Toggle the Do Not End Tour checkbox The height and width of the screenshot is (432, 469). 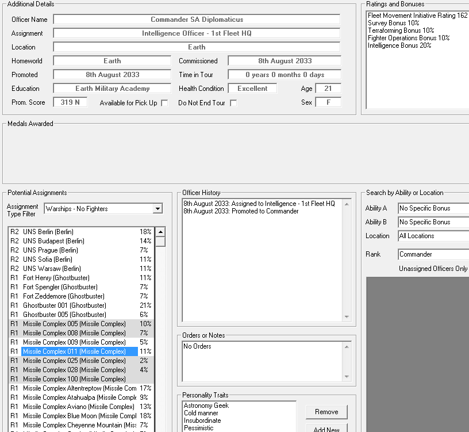pos(233,103)
